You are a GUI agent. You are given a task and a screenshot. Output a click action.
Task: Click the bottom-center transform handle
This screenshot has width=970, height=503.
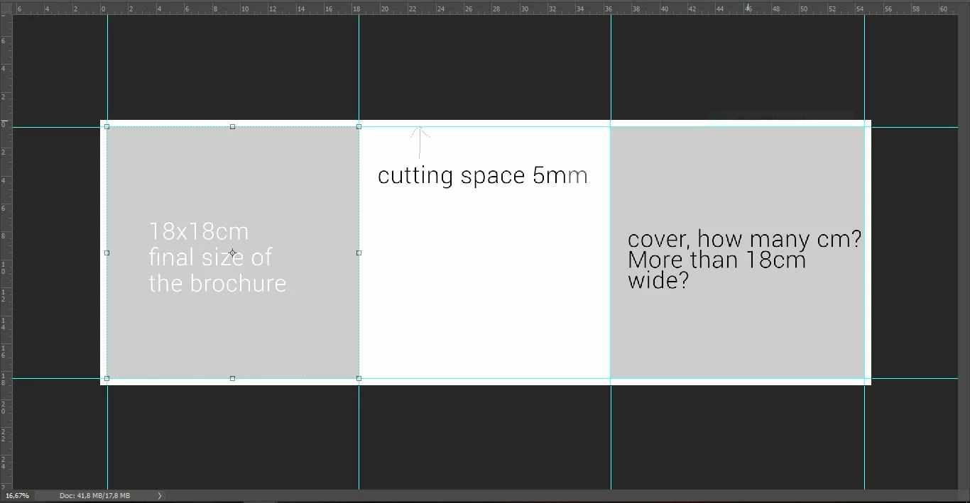tap(233, 378)
